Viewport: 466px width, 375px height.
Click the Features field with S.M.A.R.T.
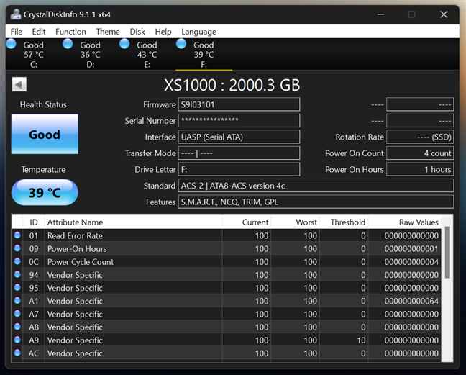pyautogui.click(x=316, y=202)
